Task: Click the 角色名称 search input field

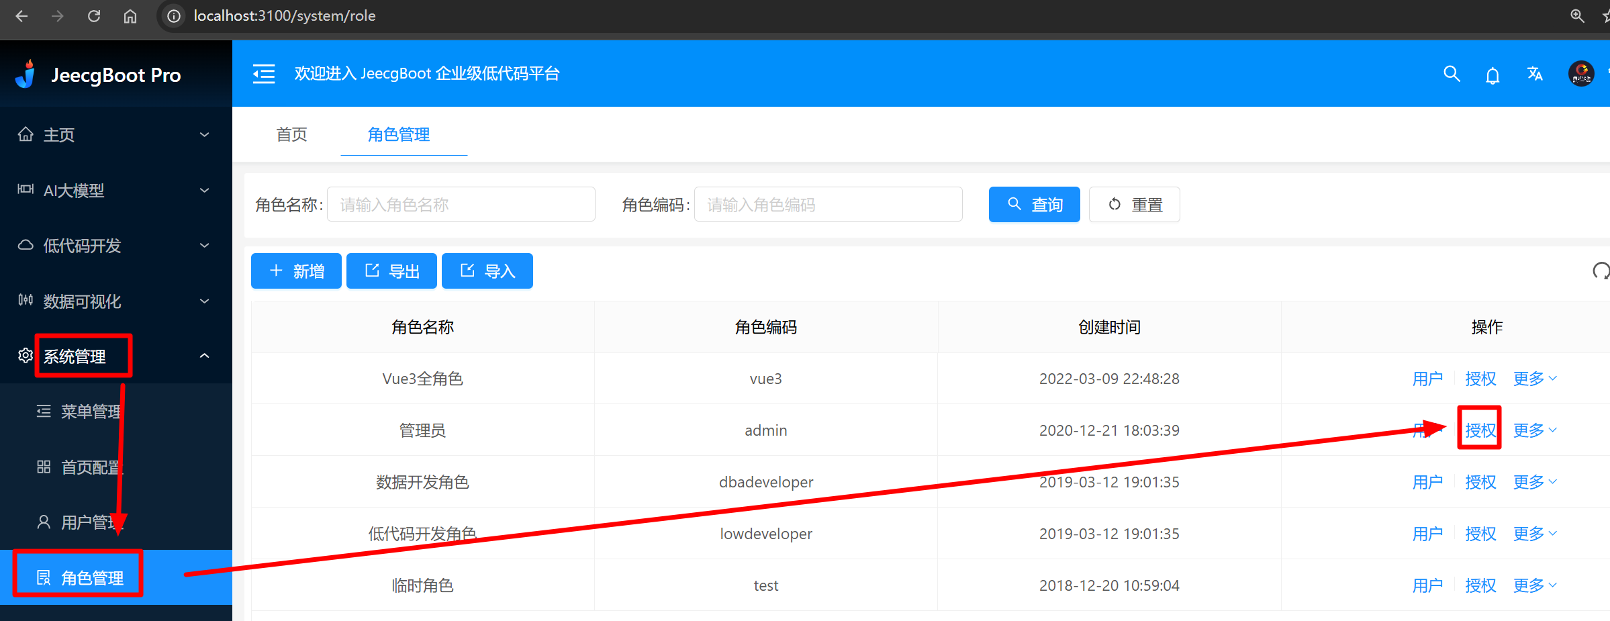Action: click(x=461, y=204)
